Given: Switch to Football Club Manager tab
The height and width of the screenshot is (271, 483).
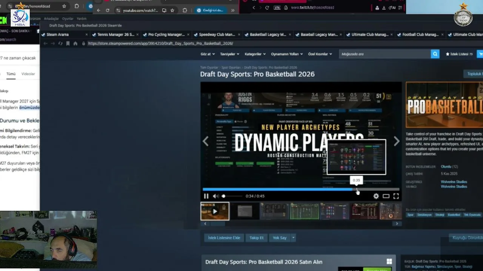Looking at the screenshot, I should pos(420,35).
